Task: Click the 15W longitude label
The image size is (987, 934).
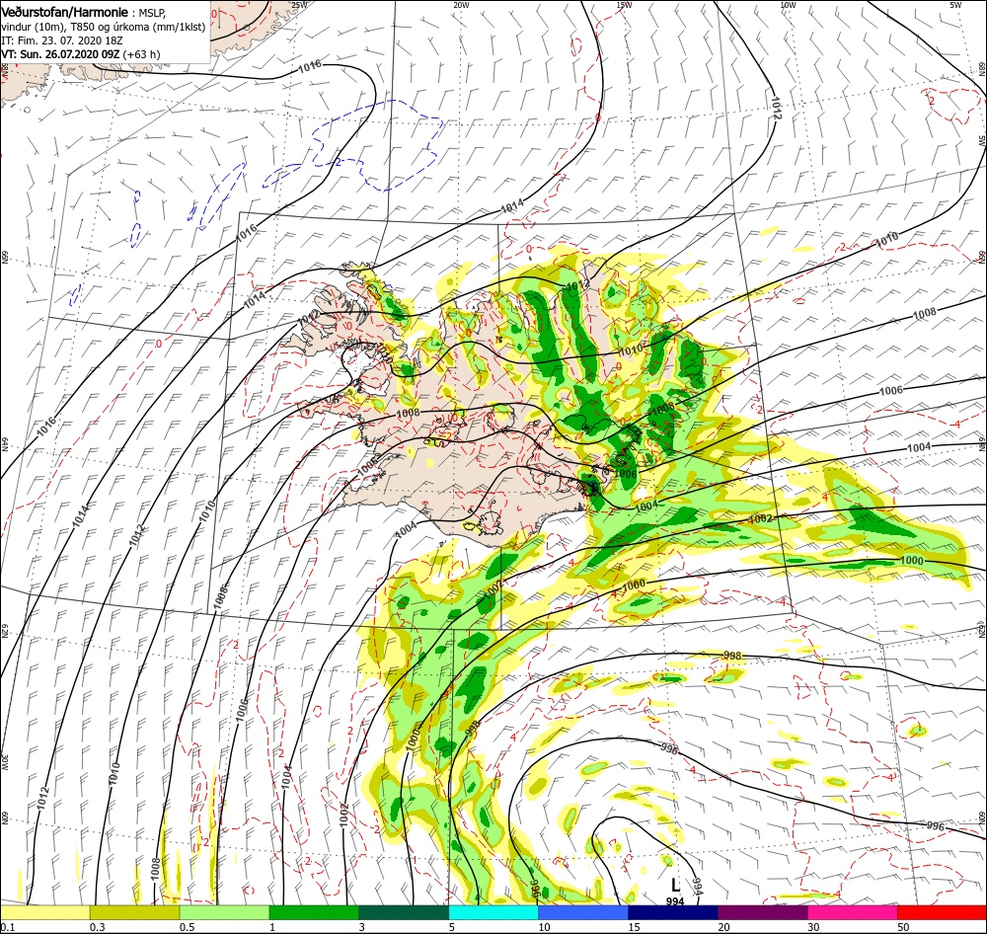Action: (624, 5)
